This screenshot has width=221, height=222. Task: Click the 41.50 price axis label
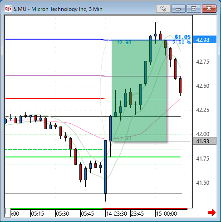coord(202,183)
